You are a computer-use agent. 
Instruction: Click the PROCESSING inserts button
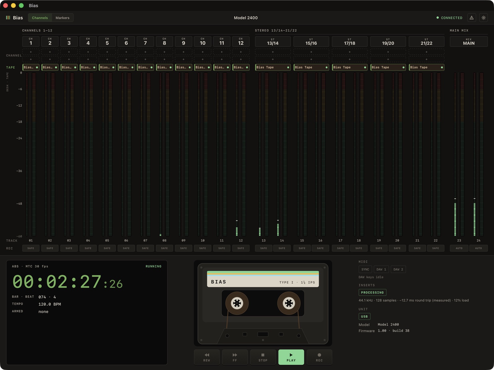(372, 293)
